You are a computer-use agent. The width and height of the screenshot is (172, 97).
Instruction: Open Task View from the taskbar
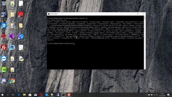point(13,95)
